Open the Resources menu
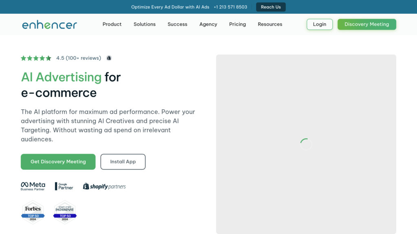The width and height of the screenshot is (417, 234). (x=270, y=24)
